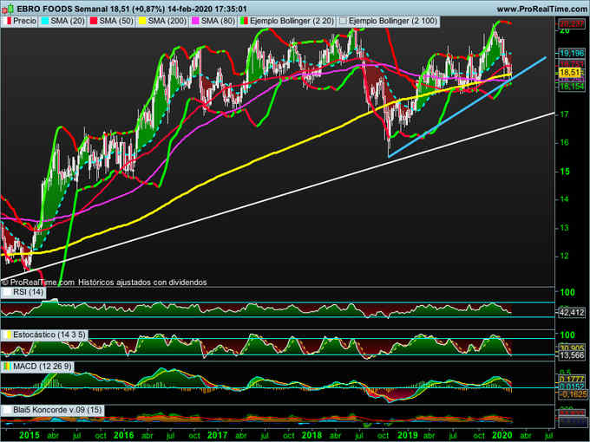Click the candlestick chart icon in title bar
Image resolution: width=590 pixels, height=442 pixels.
coord(8,9)
